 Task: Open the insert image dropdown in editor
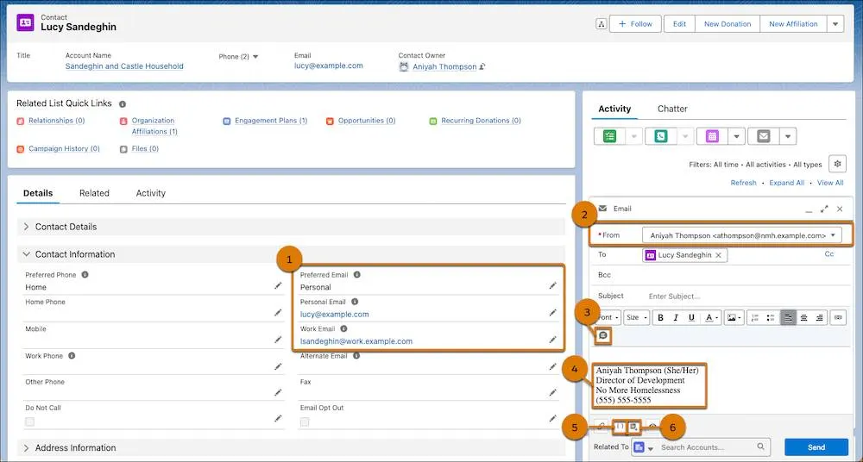coord(734,317)
